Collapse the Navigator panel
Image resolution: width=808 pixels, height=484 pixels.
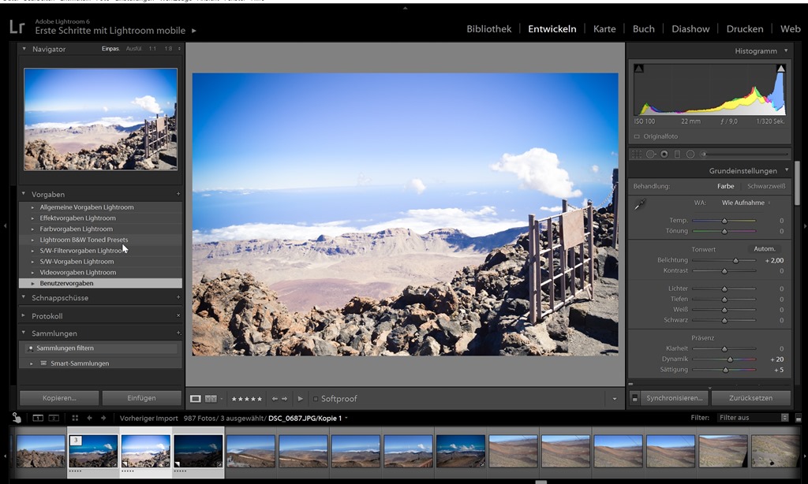[x=24, y=48]
